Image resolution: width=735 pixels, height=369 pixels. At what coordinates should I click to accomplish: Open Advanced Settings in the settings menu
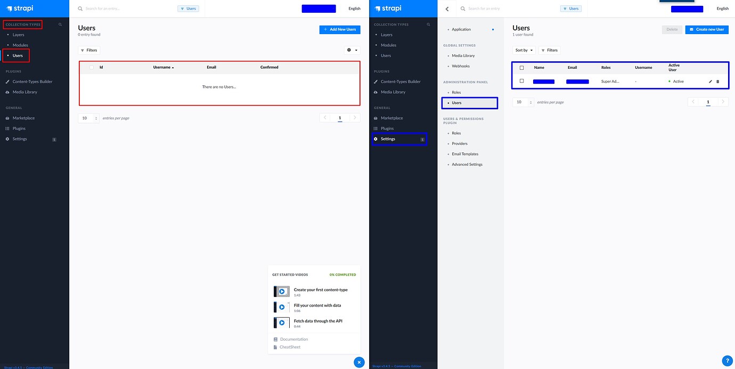467,164
